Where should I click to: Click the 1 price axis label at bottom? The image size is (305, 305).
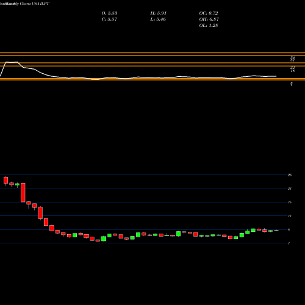pyautogui.click(x=289, y=243)
